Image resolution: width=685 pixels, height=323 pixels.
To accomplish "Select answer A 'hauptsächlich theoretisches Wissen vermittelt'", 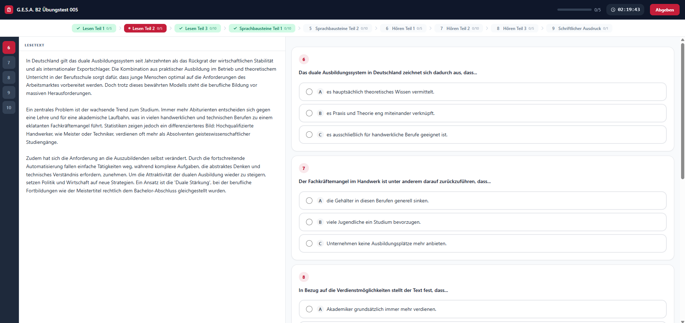I will pos(483,92).
